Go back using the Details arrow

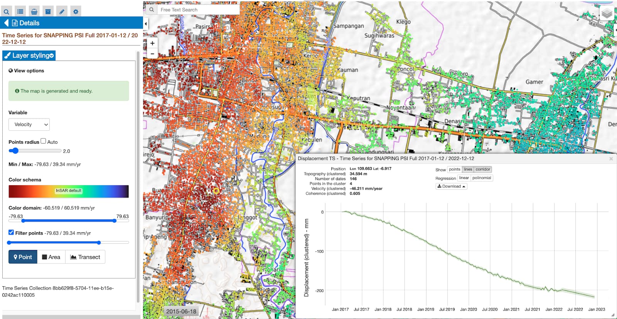6,23
